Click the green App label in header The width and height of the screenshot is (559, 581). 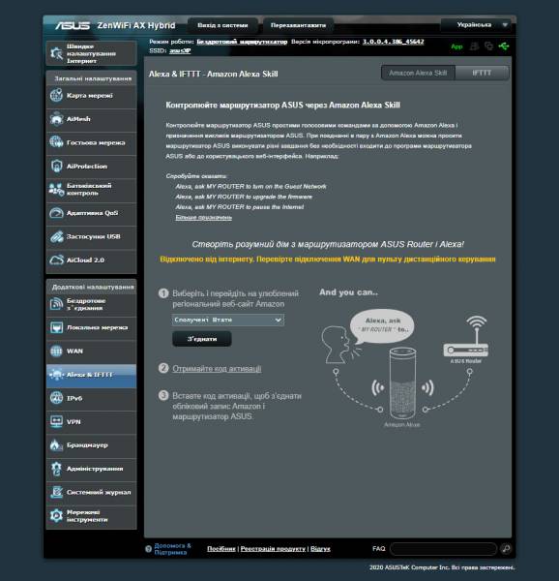click(x=456, y=46)
